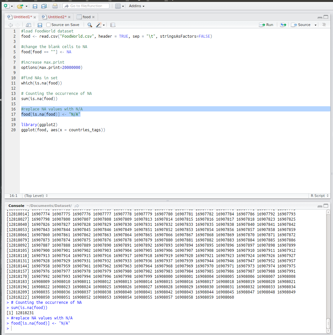333x335 pixels.
Task: Print the current file
Action: pos(55,6)
